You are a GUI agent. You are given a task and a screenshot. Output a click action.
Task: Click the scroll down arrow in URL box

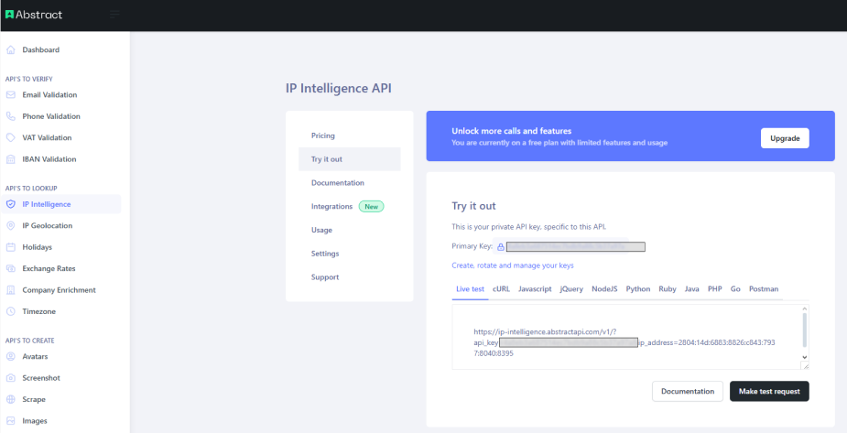pyautogui.click(x=805, y=357)
